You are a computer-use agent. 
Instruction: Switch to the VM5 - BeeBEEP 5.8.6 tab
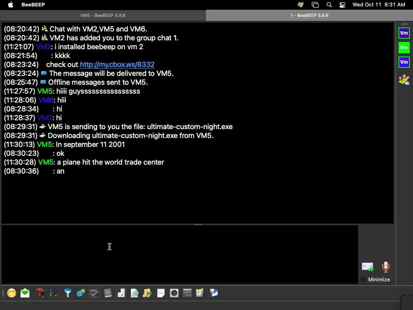pyautogui.click(x=103, y=15)
